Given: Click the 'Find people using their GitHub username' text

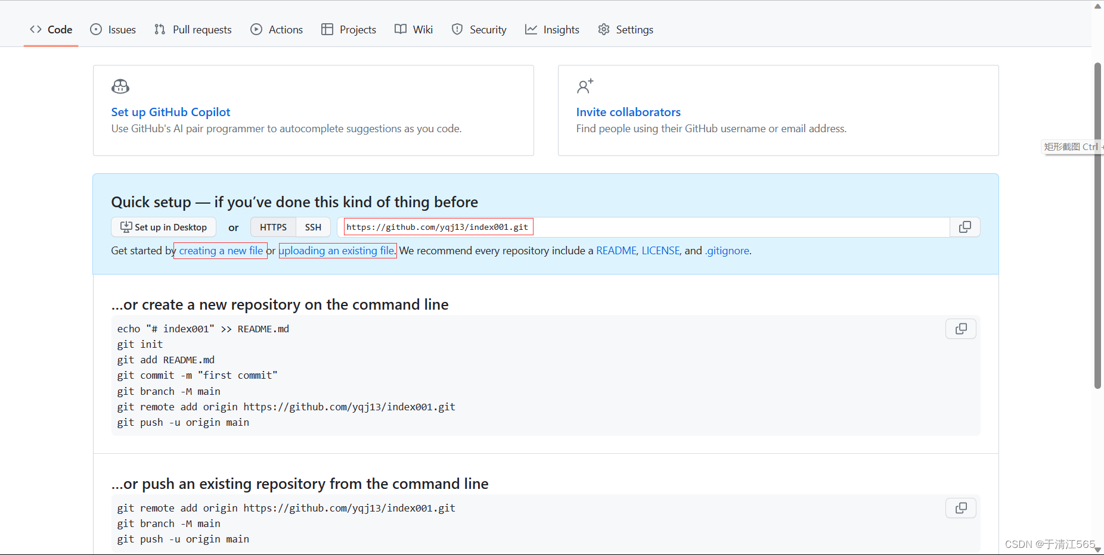Looking at the screenshot, I should click(x=711, y=129).
